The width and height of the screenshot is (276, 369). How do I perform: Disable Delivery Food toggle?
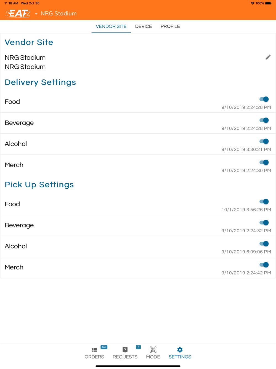click(264, 99)
